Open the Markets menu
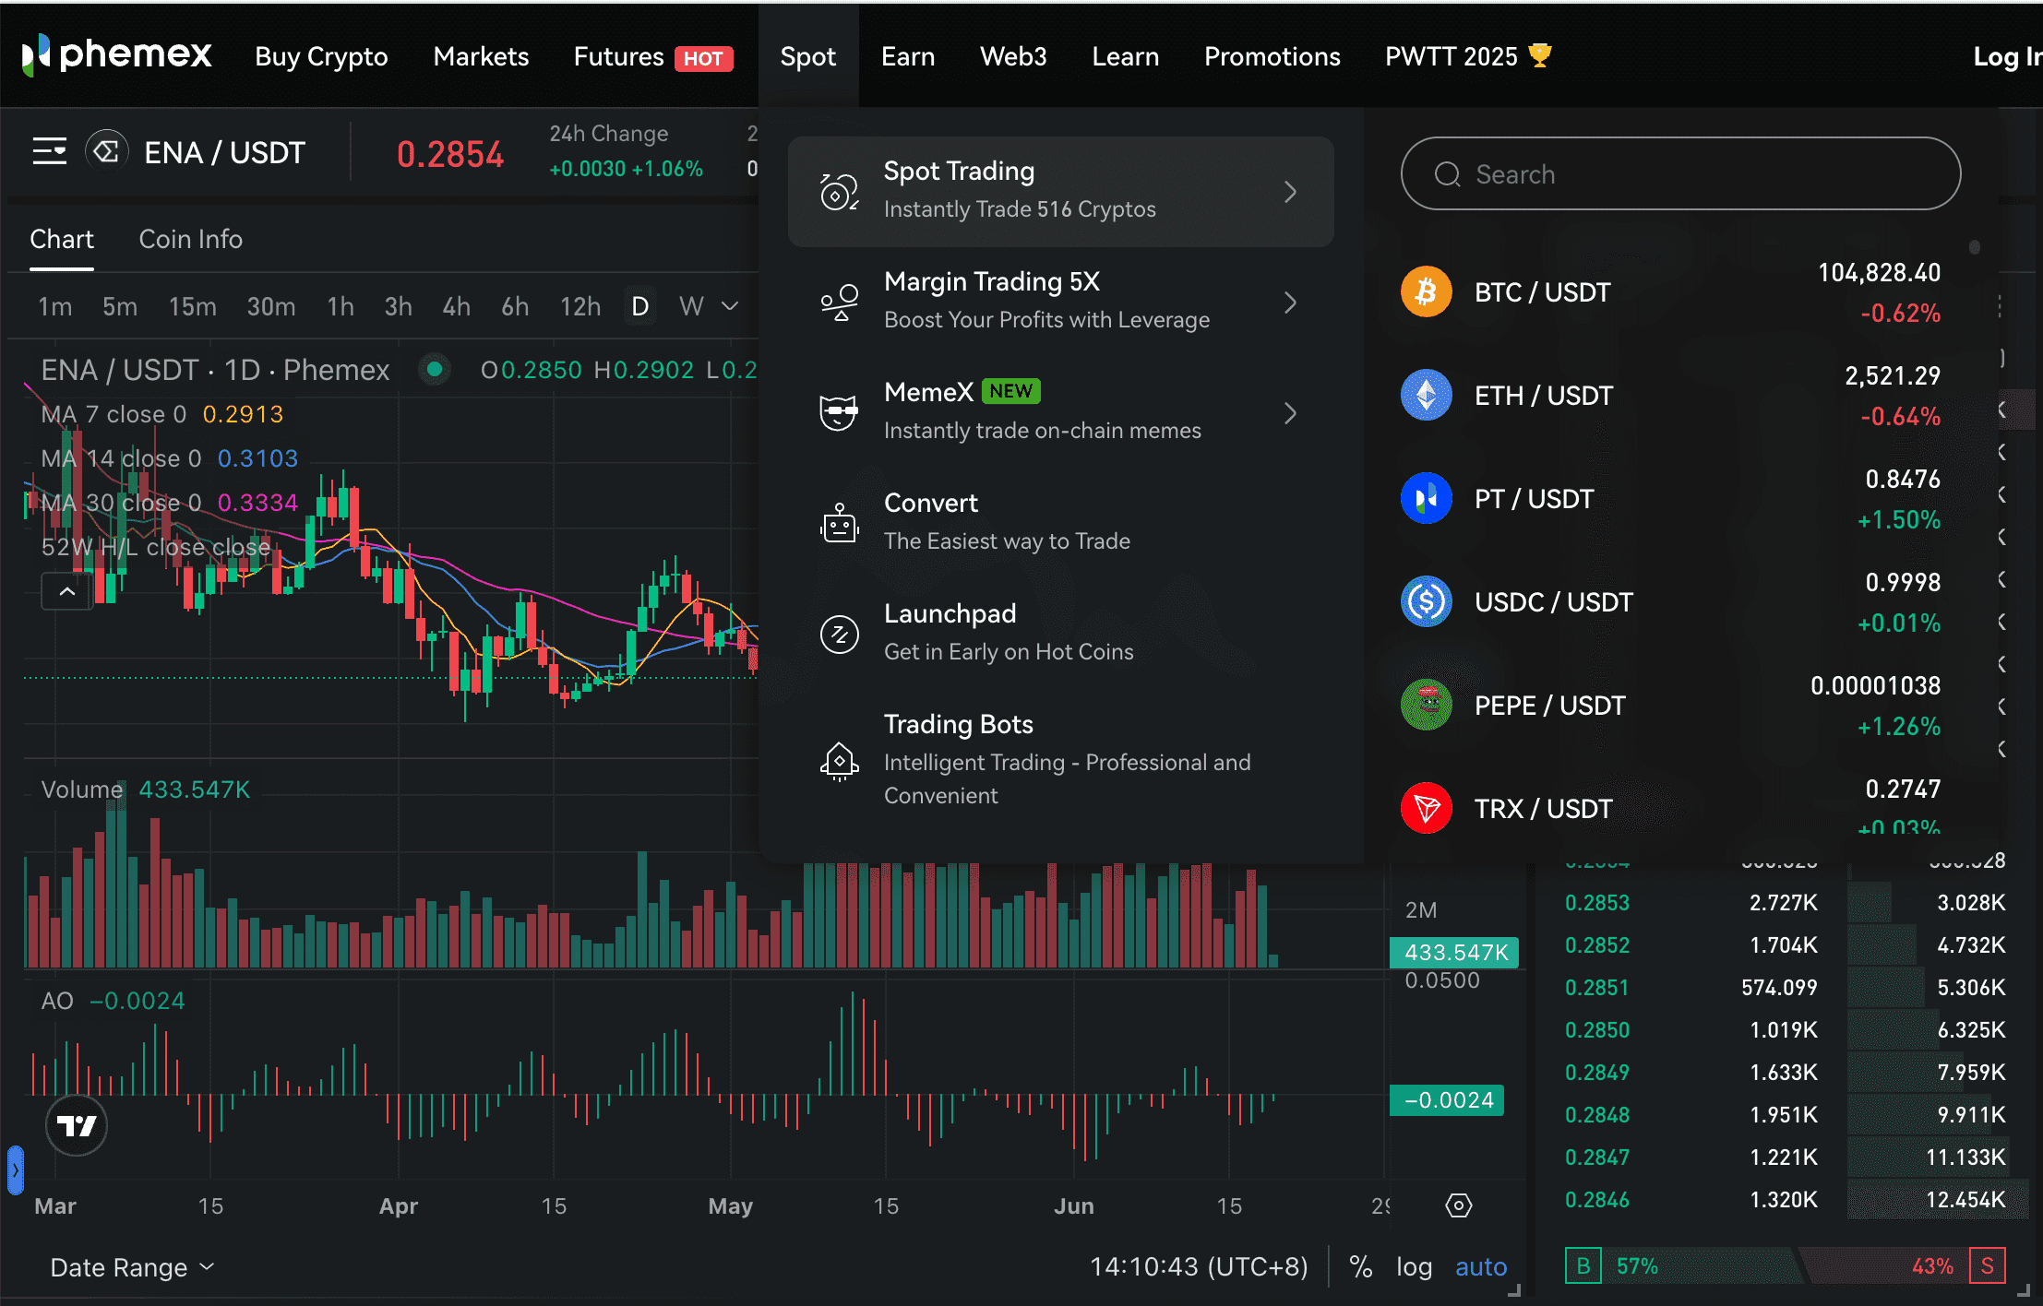Image resolution: width=2043 pixels, height=1306 pixels. click(x=481, y=56)
